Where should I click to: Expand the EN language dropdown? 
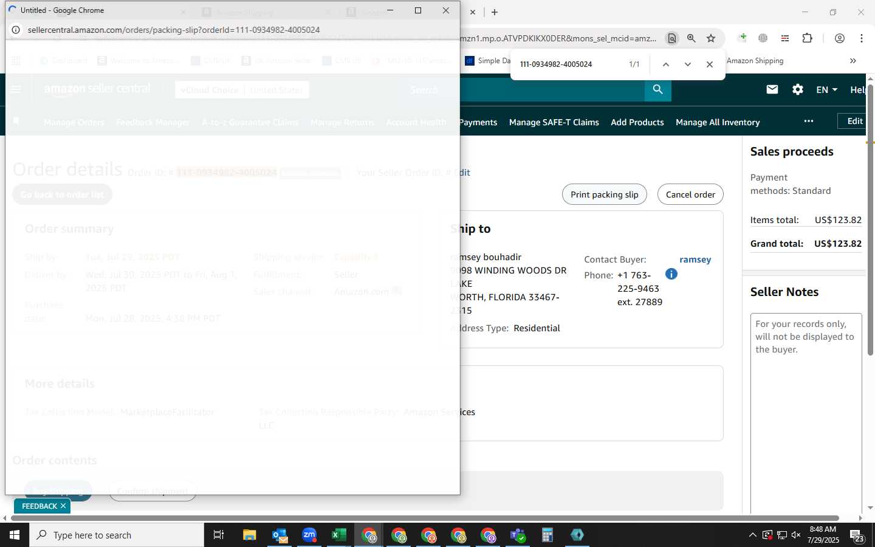[x=827, y=90]
